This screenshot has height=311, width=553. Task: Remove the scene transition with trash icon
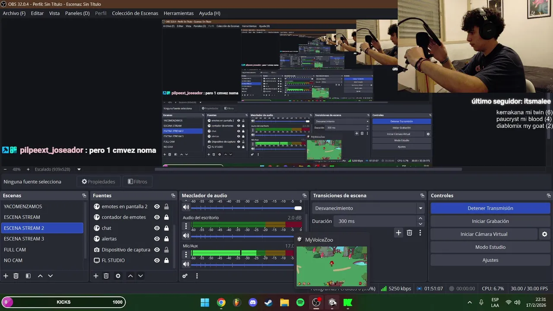coord(409,233)
